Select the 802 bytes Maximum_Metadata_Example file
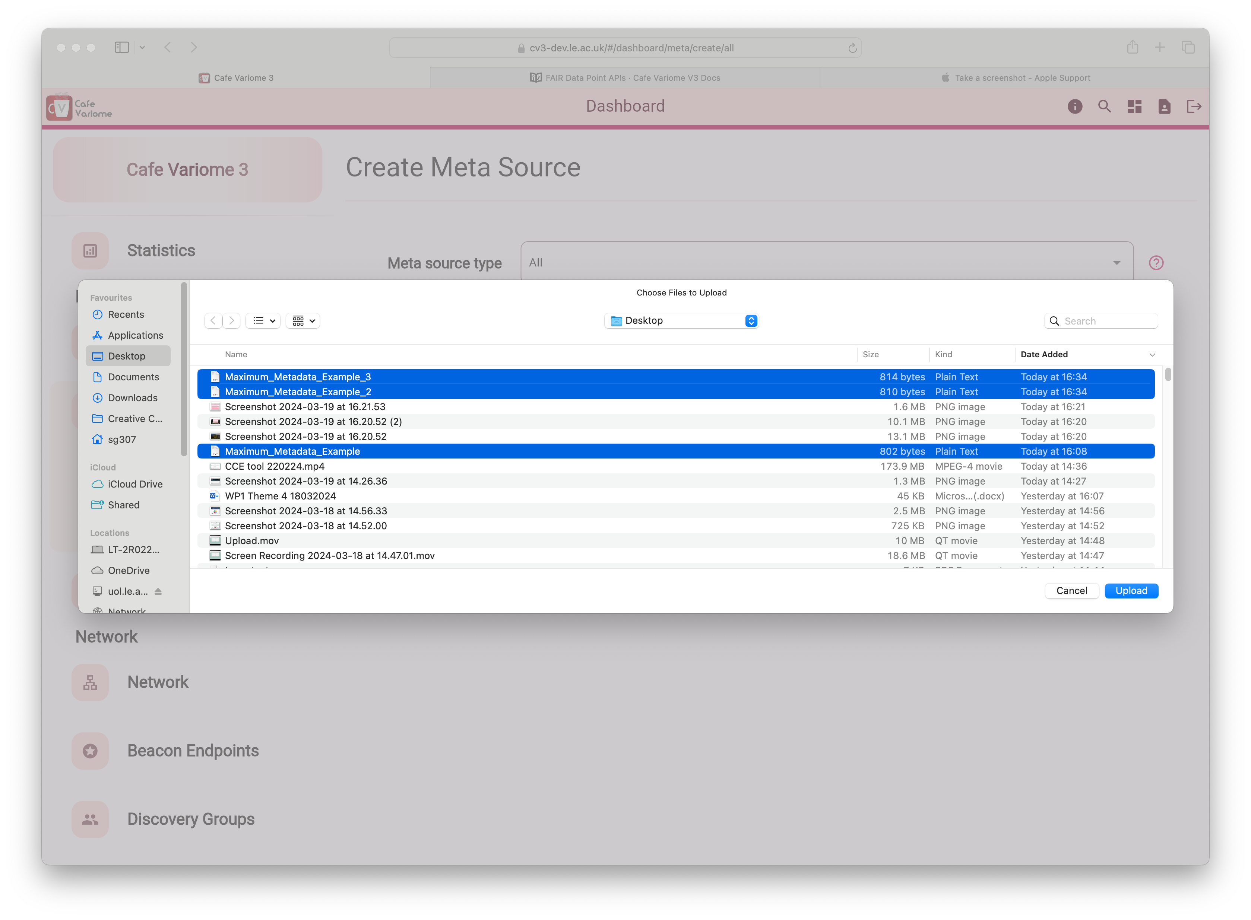1251x920 pixels. point(676,452)
